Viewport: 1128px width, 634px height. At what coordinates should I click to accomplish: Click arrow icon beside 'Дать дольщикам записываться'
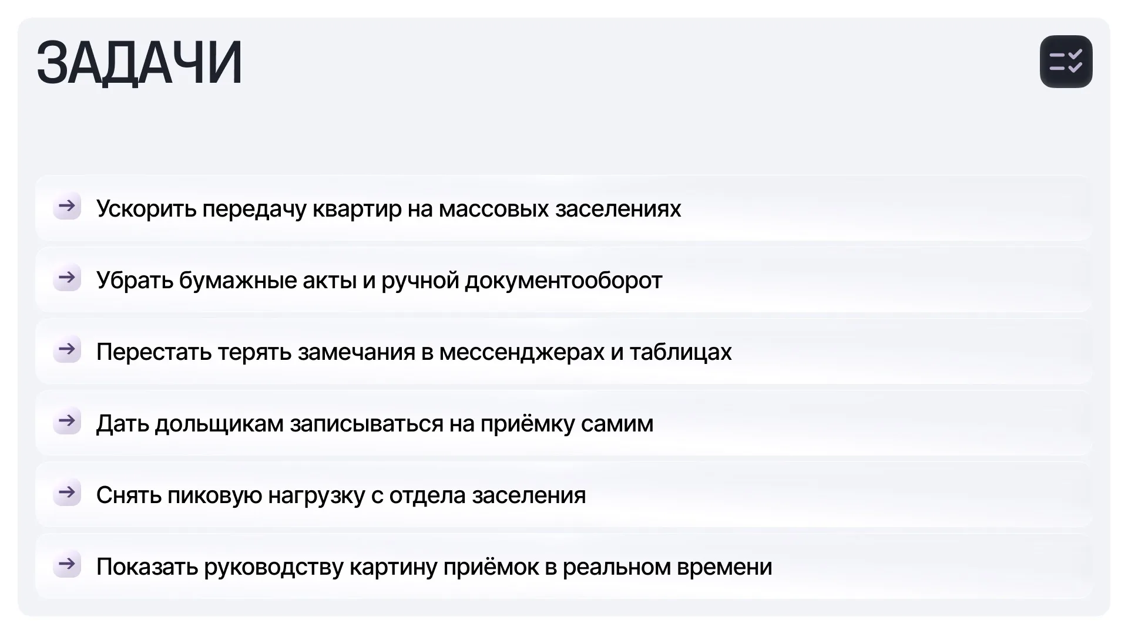[67, 421]
